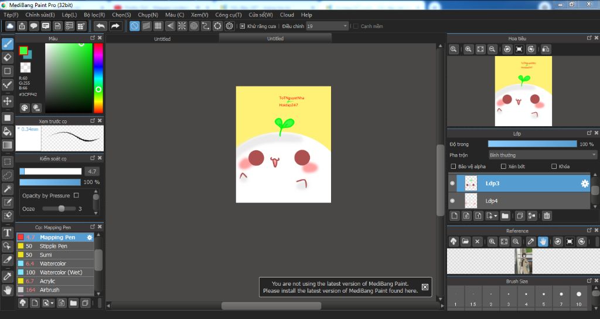Click the canvas horizontal scrollbar
600x319 pixels.
(x=271, y=306)
